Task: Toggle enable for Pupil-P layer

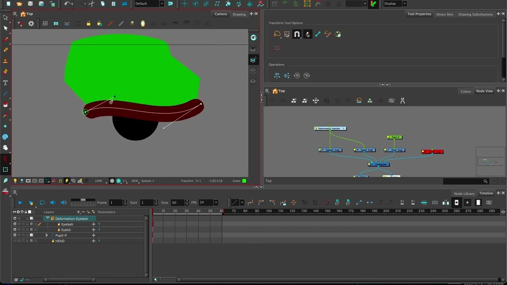Action: (15, 235)
